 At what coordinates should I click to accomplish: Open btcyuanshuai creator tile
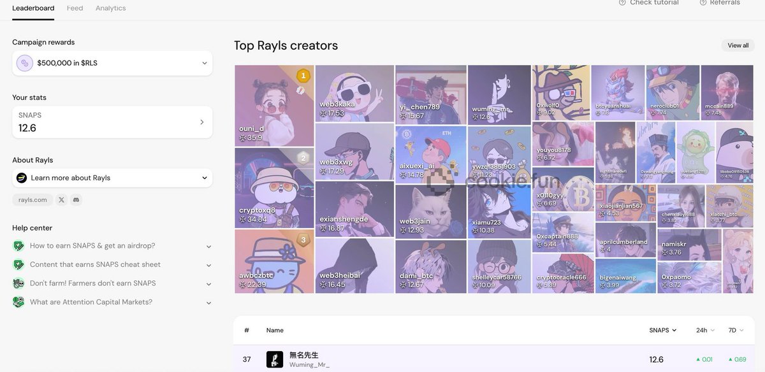point(618,92)
